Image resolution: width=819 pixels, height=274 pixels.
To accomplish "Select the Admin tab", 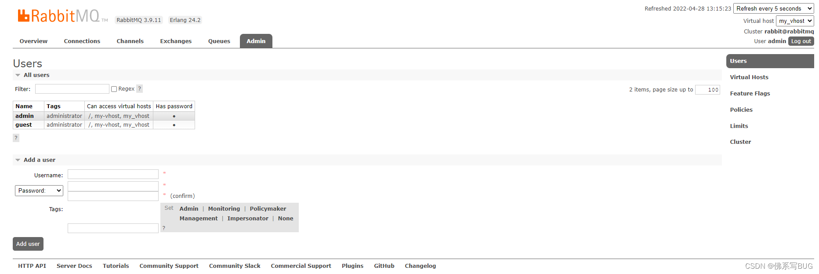I will (x=256, y=41).
